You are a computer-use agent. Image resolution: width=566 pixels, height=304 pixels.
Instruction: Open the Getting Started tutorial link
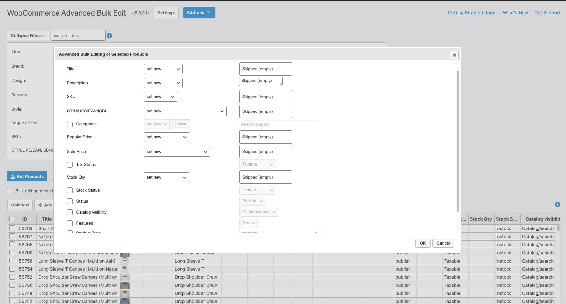(472, 13)
